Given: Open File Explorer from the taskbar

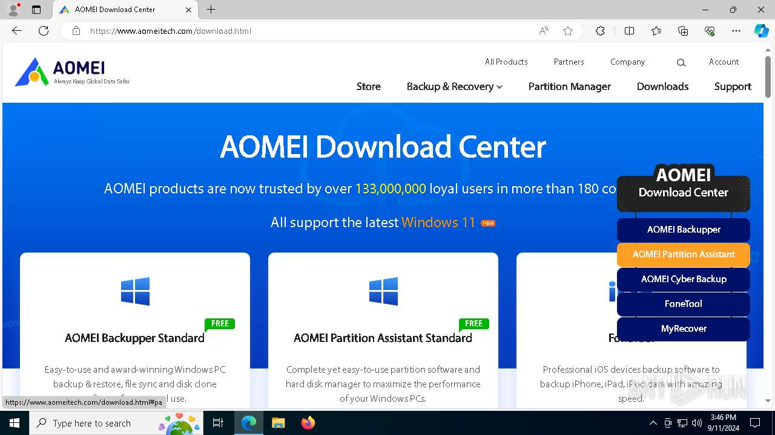Looking at the screenshot, I should coord(278,423).
